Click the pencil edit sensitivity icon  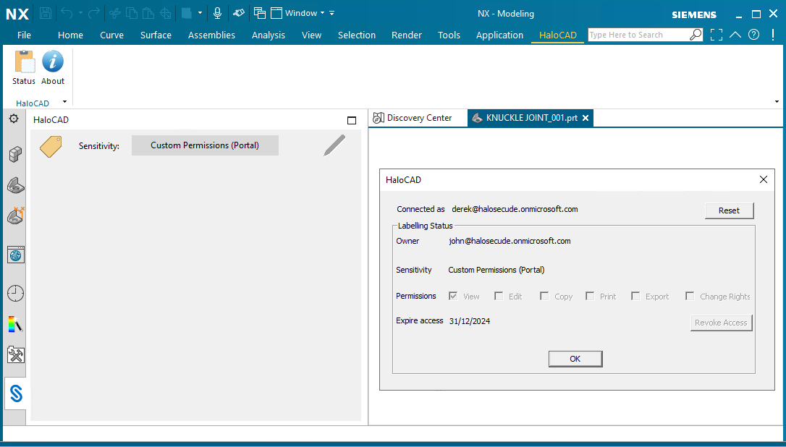(334, 145)
